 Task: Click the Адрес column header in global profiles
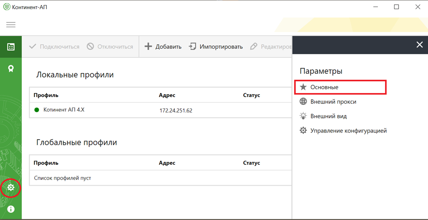[167, 163]
